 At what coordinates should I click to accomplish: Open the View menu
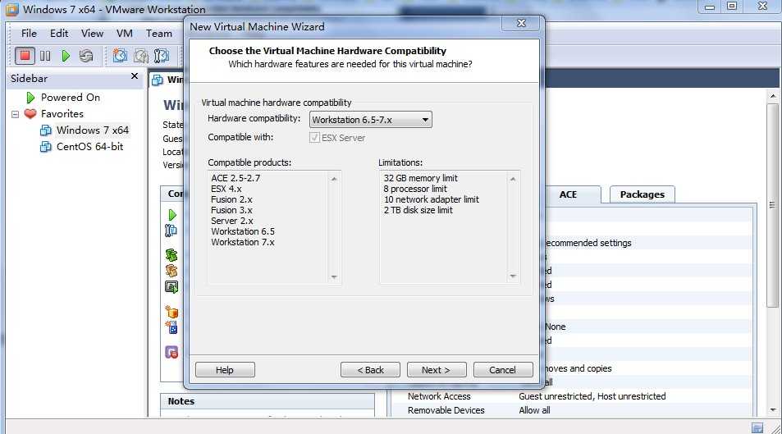(x=92, y=34)
